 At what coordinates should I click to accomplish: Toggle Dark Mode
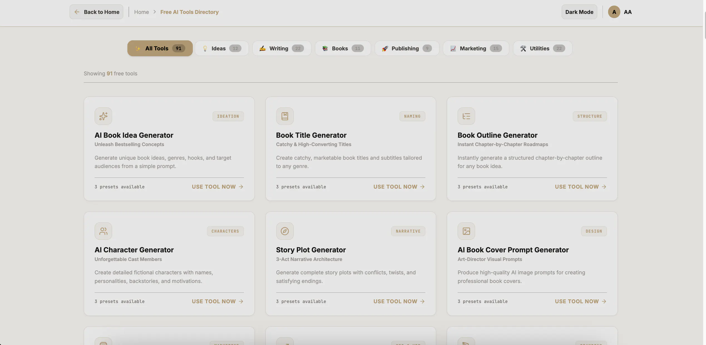click(579, 12)
